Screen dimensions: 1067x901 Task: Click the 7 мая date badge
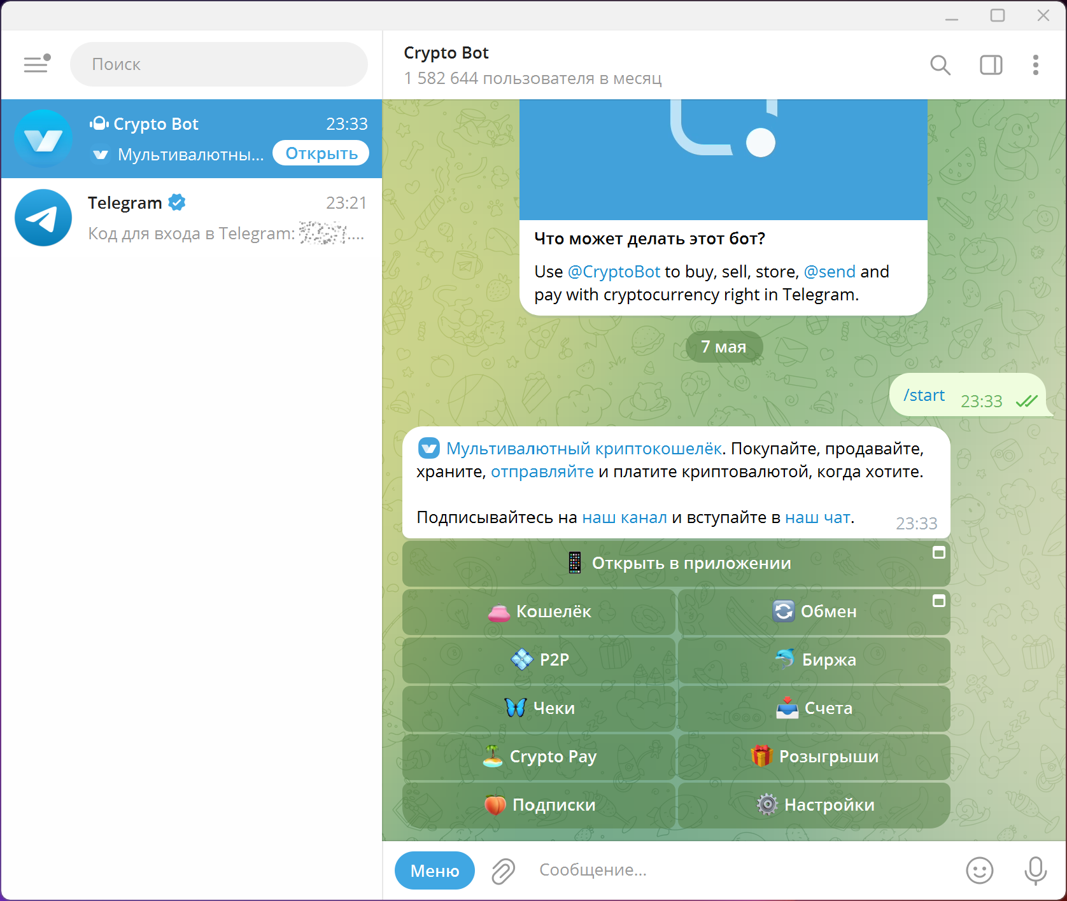(x=724, y=347)
